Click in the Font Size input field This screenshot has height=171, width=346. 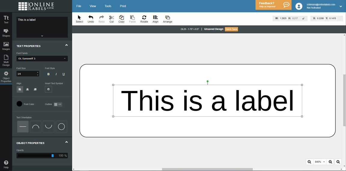click(x=26, y=74)
